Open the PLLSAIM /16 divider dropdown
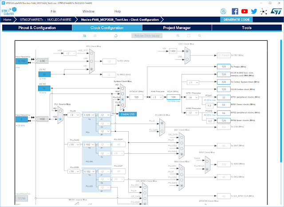This screenshot has width=284, height=207. tap(74, 145)
